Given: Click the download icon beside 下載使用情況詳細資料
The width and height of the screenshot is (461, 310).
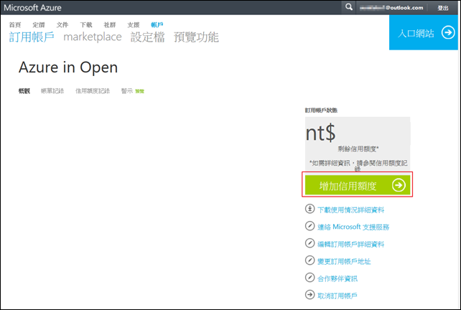Looking at the screenshot, I should (308, 210).
